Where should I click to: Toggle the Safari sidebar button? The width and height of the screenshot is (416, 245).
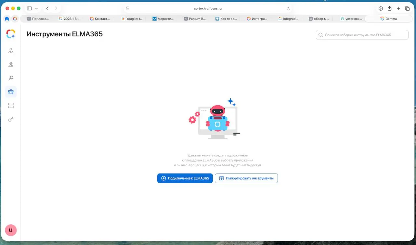pyautogui.click(x=29, y=8)
